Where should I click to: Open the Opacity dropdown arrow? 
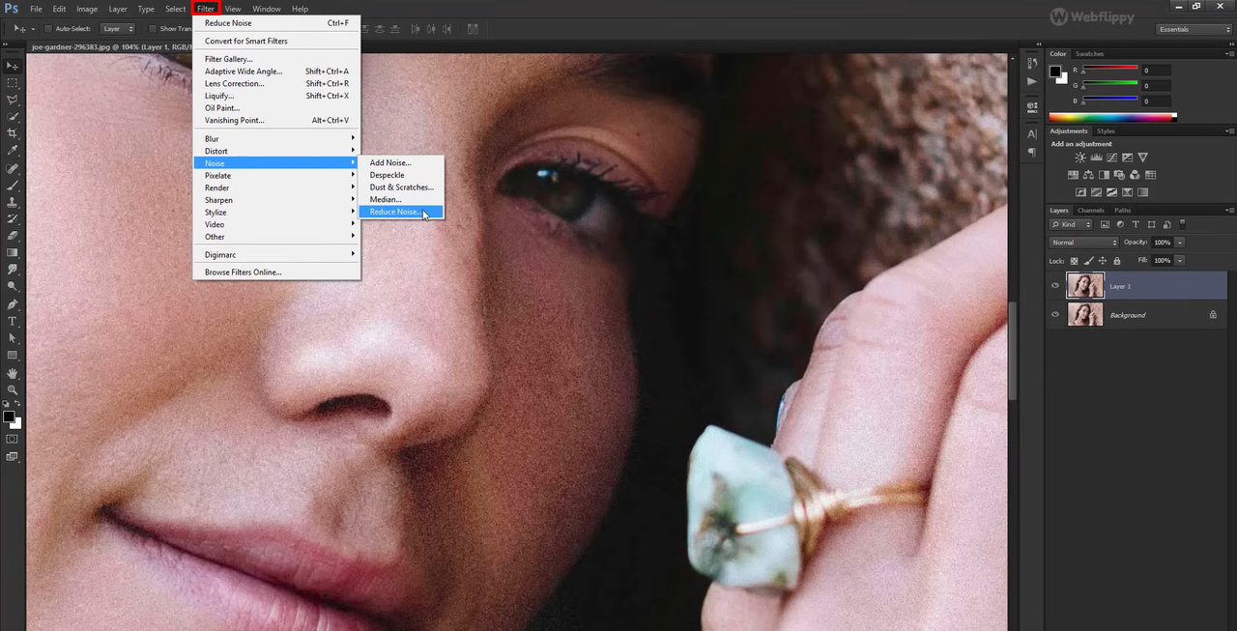point(1180,243)
